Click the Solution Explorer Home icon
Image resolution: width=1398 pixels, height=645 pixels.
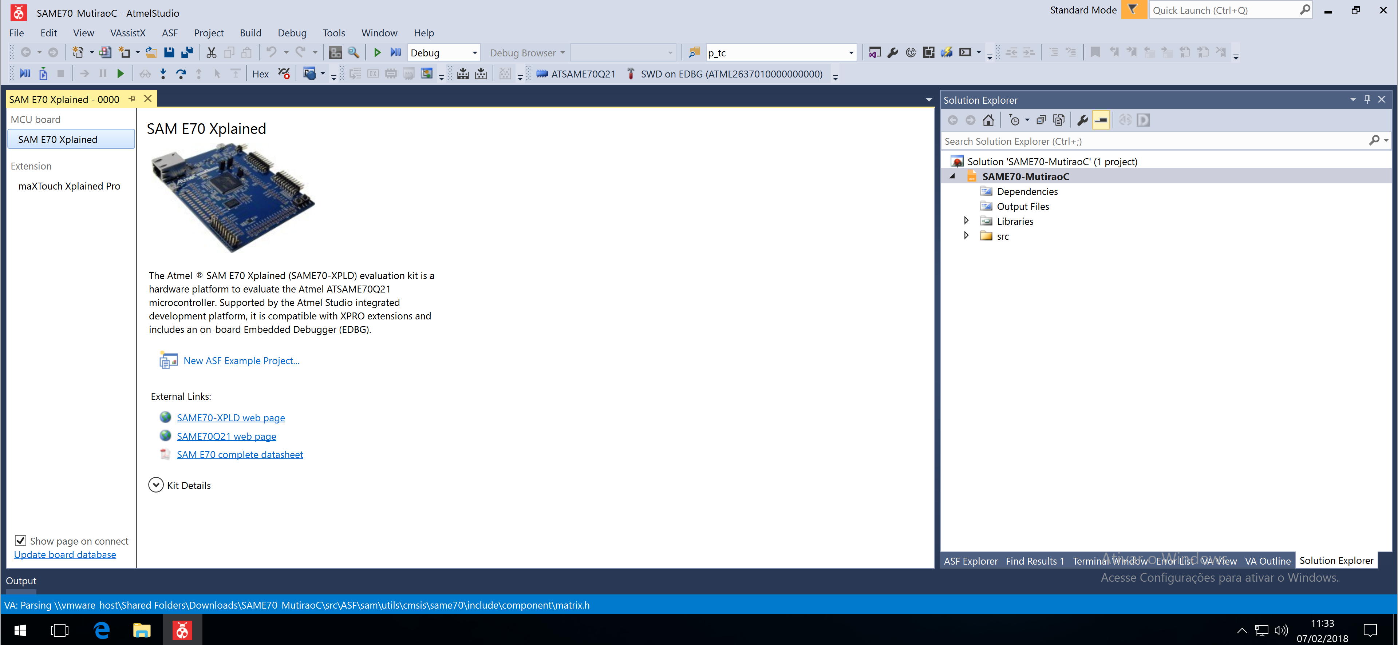point(988,120)
